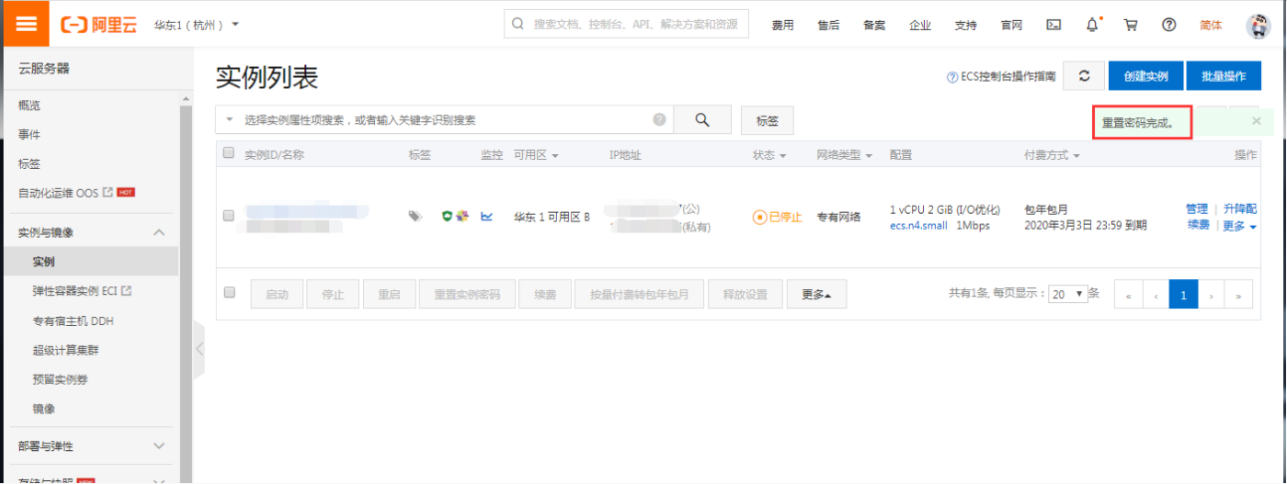The height and width of the screenshot is (484, 1287).
Task: Open 概览 in the left sidebar
Action: (x=30, y=105)
